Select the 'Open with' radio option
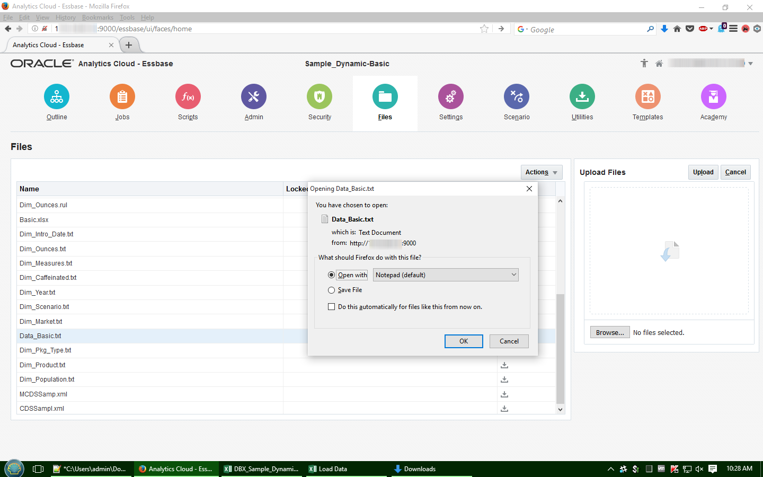Screen dimensions: 763x477 [331, 275]
